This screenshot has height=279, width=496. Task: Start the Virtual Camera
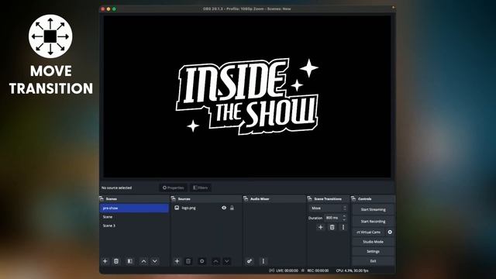point(369,232)
